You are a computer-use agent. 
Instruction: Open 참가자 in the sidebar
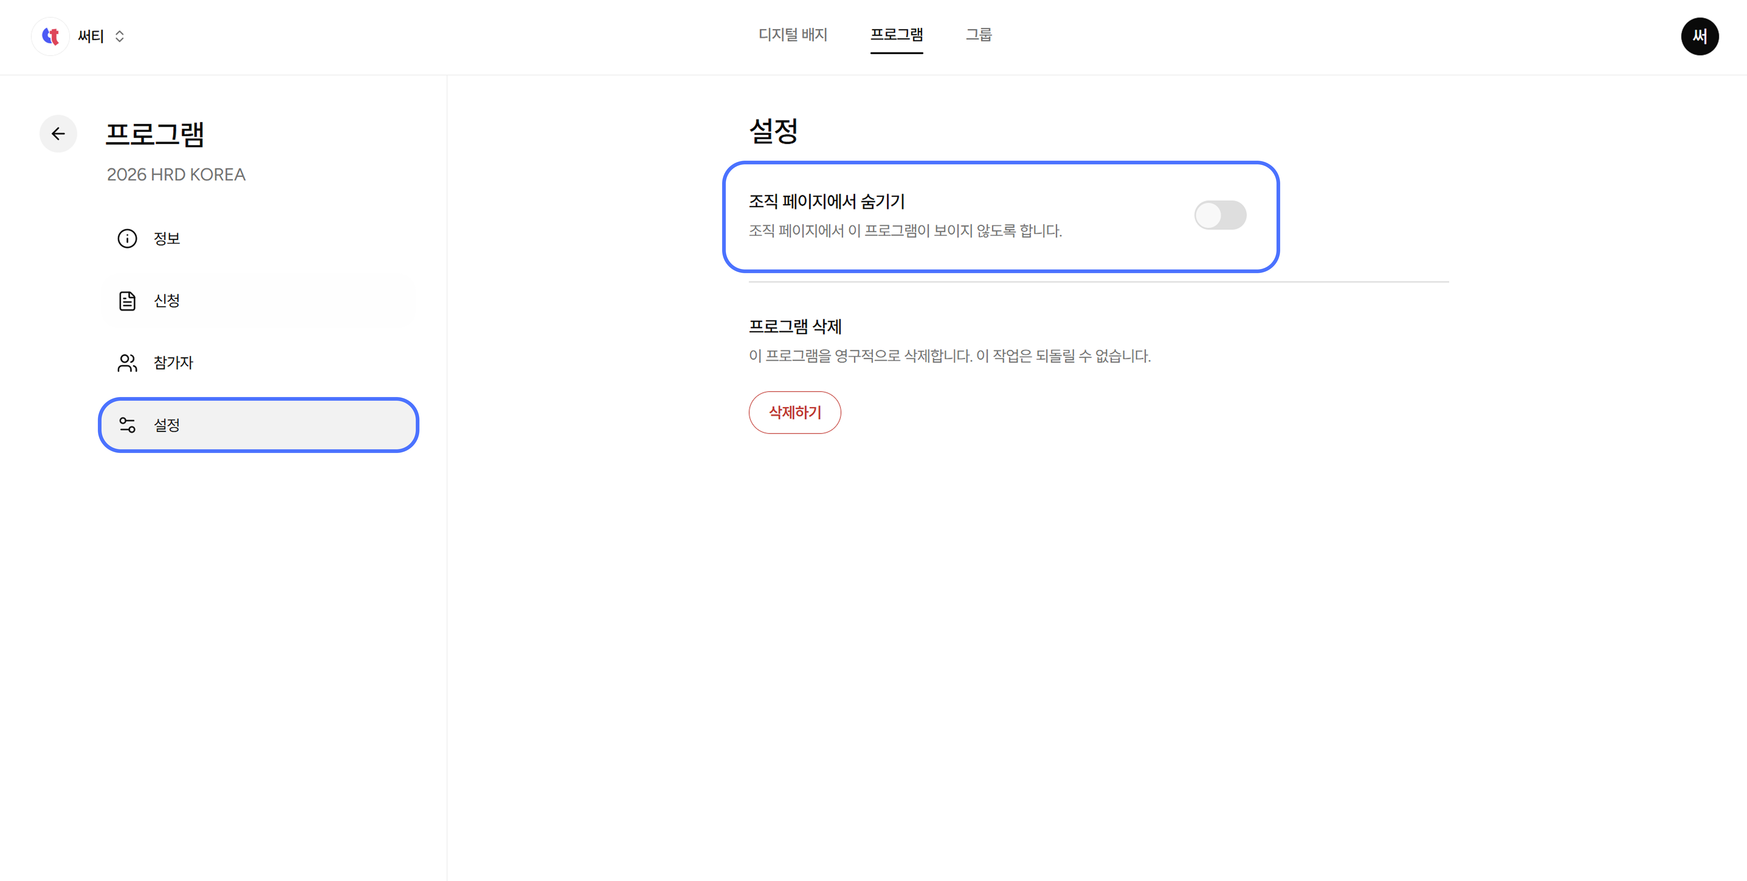click(258, 363)
